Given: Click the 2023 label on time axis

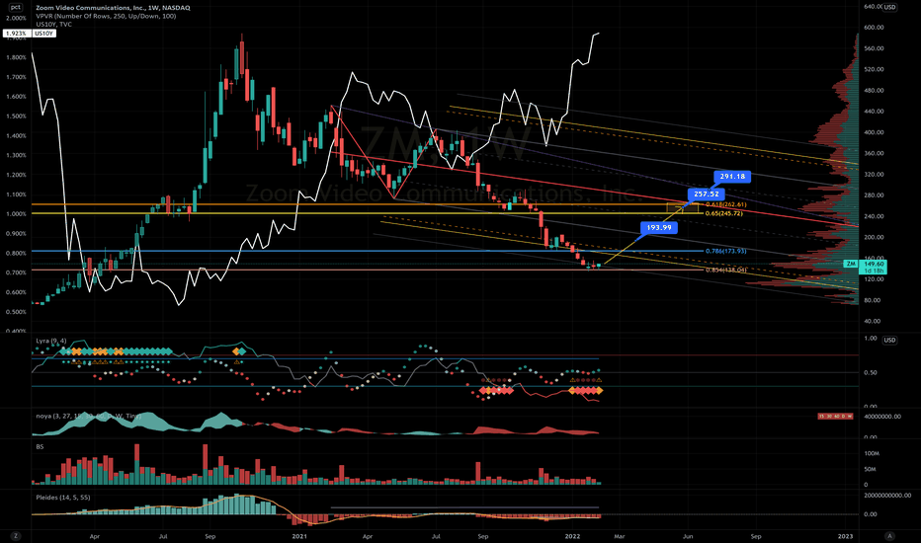Looking at the screenshot, I should (x=845, y=536).
